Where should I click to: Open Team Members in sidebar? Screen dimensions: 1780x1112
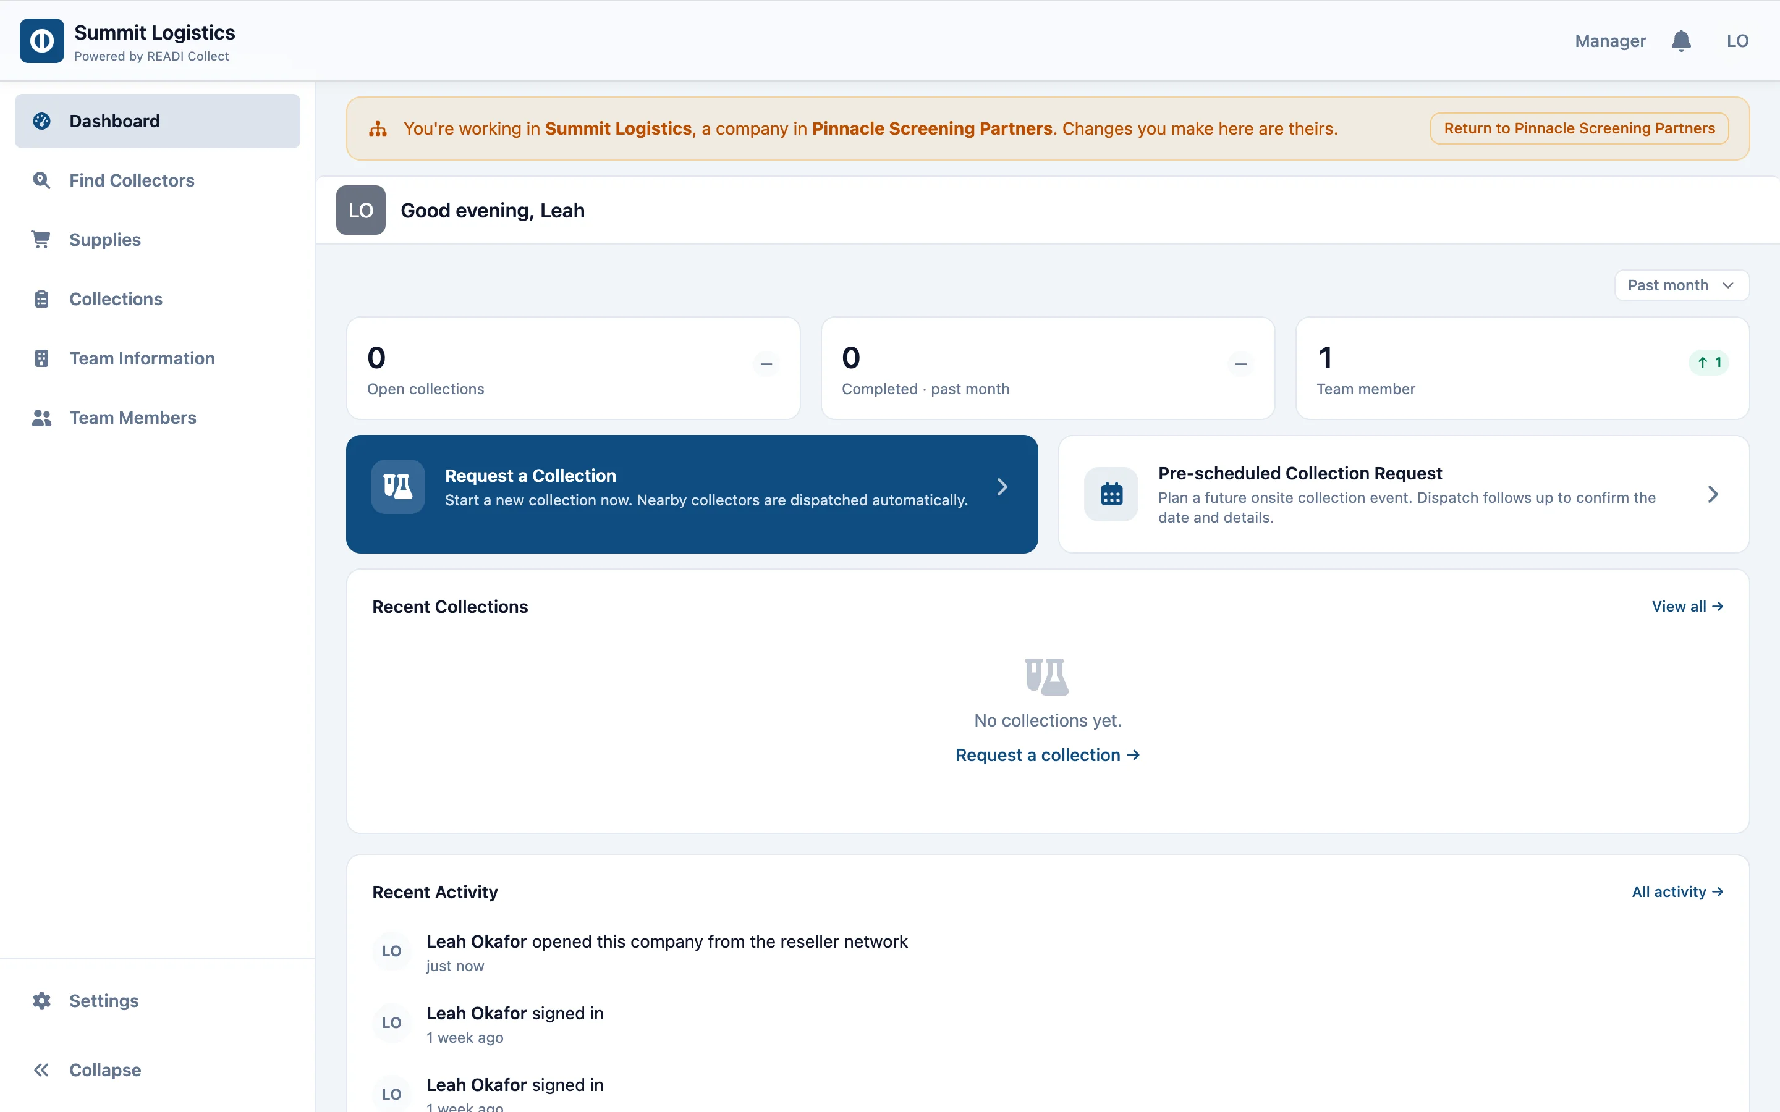pos(158,418)
